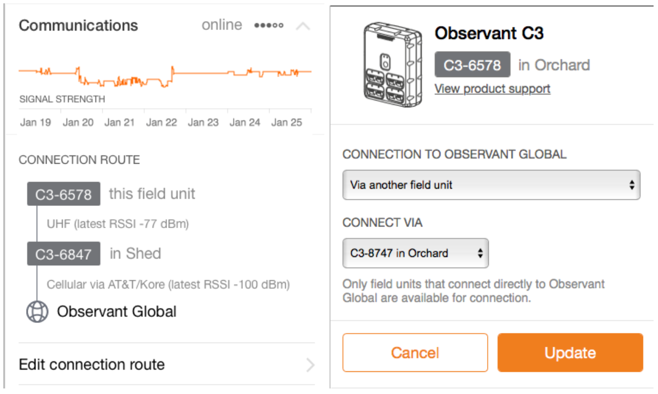This screenshot has width=658, height=394.
Task: Click the C3-6578 tag in connection route
Action: pos(63,194)
